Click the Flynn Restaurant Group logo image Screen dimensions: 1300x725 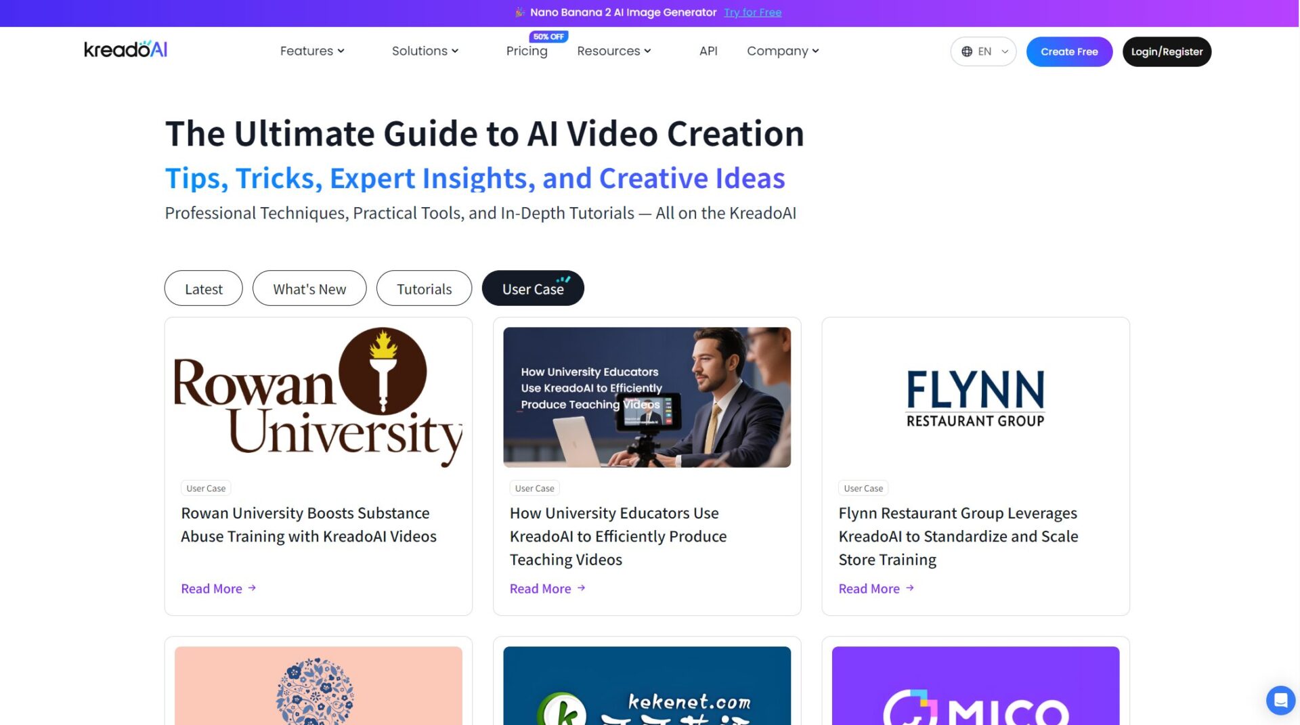point(975,397)
